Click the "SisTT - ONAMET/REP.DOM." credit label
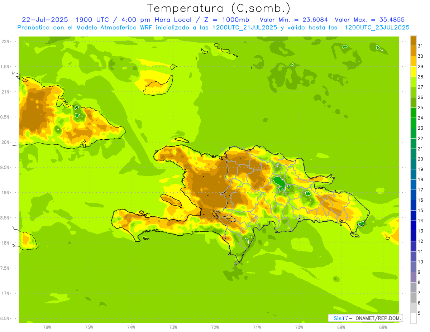This screenshot has height=332, width=430. point(365,318)
